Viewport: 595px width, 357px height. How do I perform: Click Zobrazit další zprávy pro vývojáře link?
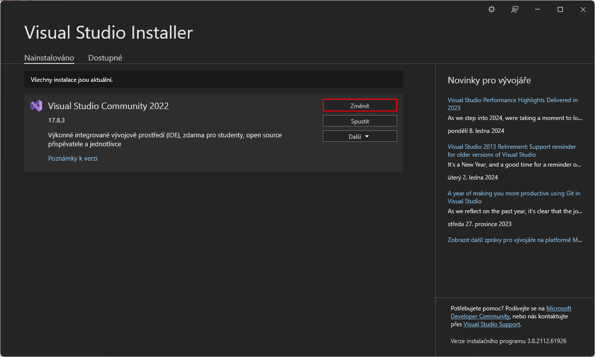(515, 240)
